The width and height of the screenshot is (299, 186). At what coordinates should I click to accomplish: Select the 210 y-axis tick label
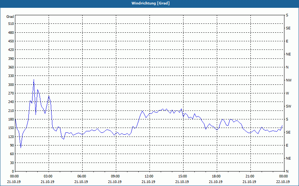(x=11, y=110)
